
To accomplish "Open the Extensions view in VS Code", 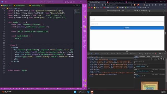I will point(85,26).
